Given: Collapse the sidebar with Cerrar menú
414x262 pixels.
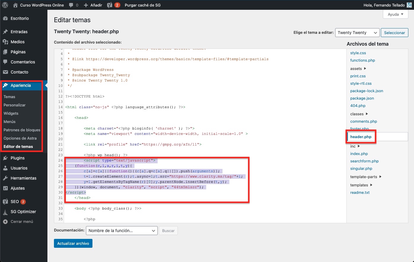Looking at the screenshot, I should click(22, 222).
